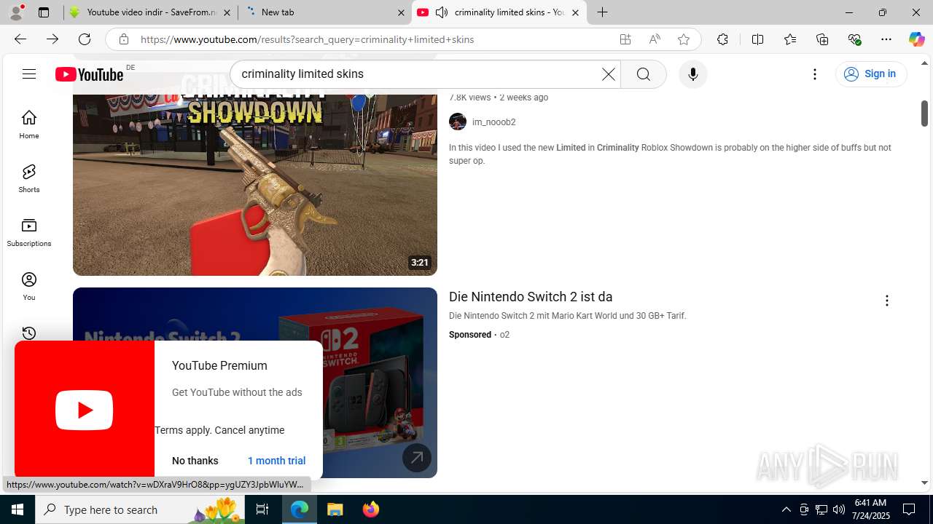The height and width of the screenshot is (524, 933).
Task: Open tab actions menu icon
Action: click(x=44, y=12)
